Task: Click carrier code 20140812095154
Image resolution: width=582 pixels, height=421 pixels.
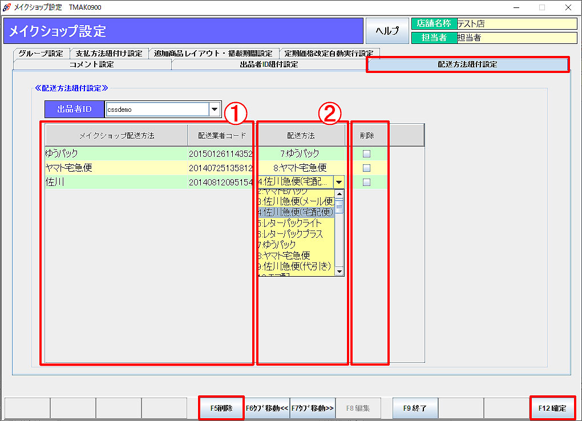Action: (221, 183)
